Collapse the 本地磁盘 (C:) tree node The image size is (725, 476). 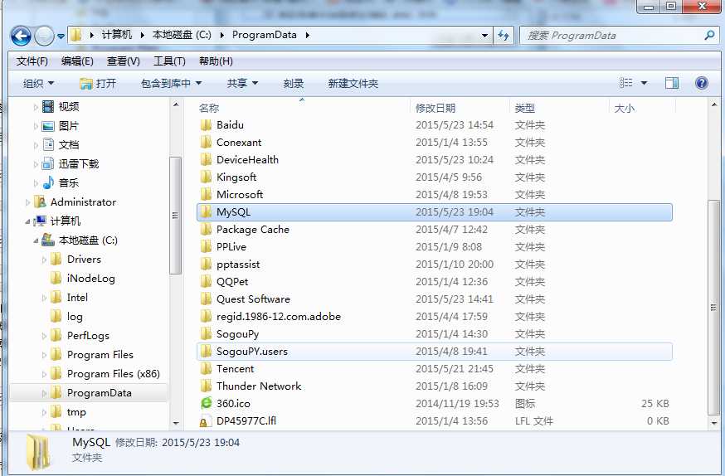click(x=36, y=240)
